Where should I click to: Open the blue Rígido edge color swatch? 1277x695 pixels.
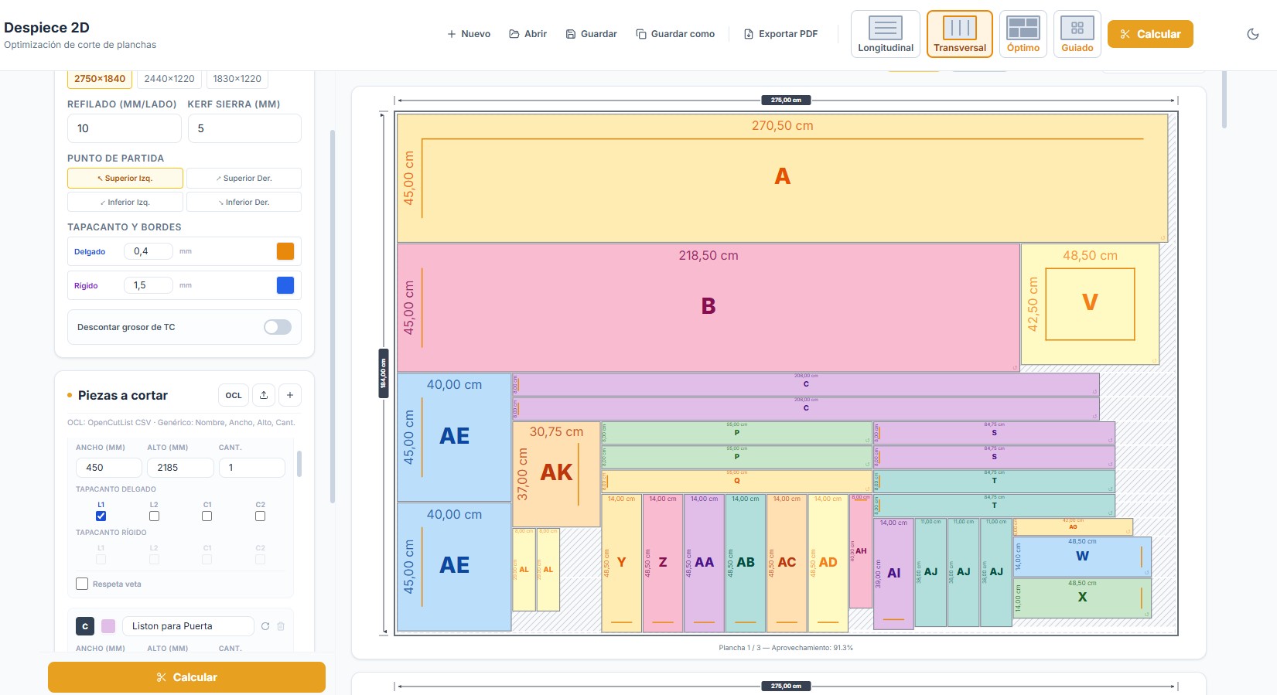(x=285, y=285)
